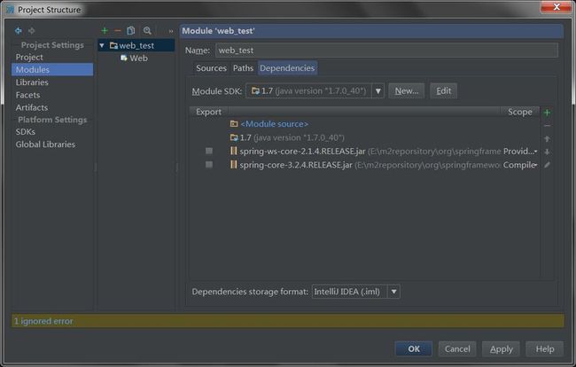This screenshot has height=367, width=576.
Task: Click the 1 ignored error message
Action: tap(43, 321)
